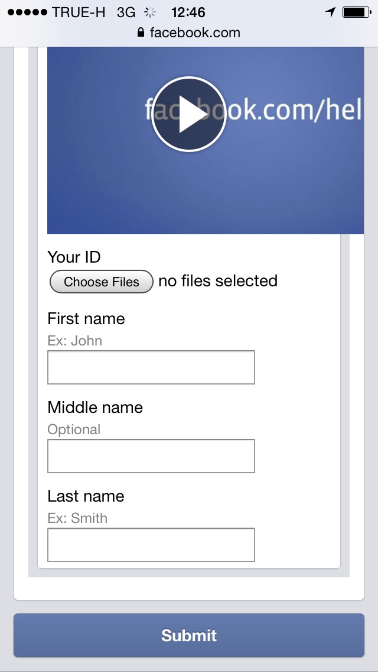This screenshot has height=672, width=378.
Task: Click the Choose Files button
Action: pyautogui.click(x=102, y=282)
